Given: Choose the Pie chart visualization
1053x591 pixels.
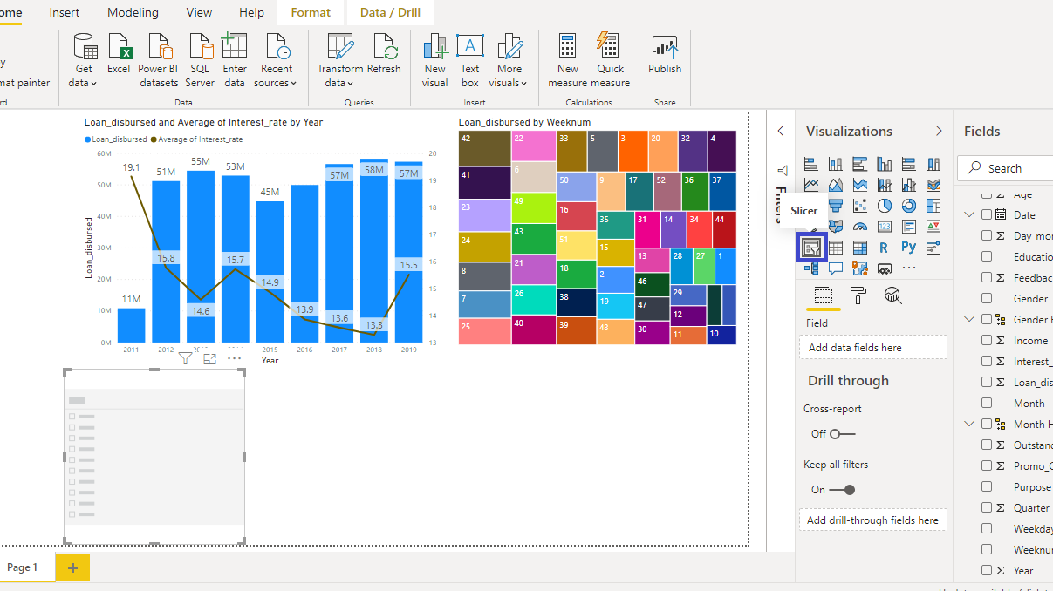Looking at the screenshot, I should click(x=884, y=206).
